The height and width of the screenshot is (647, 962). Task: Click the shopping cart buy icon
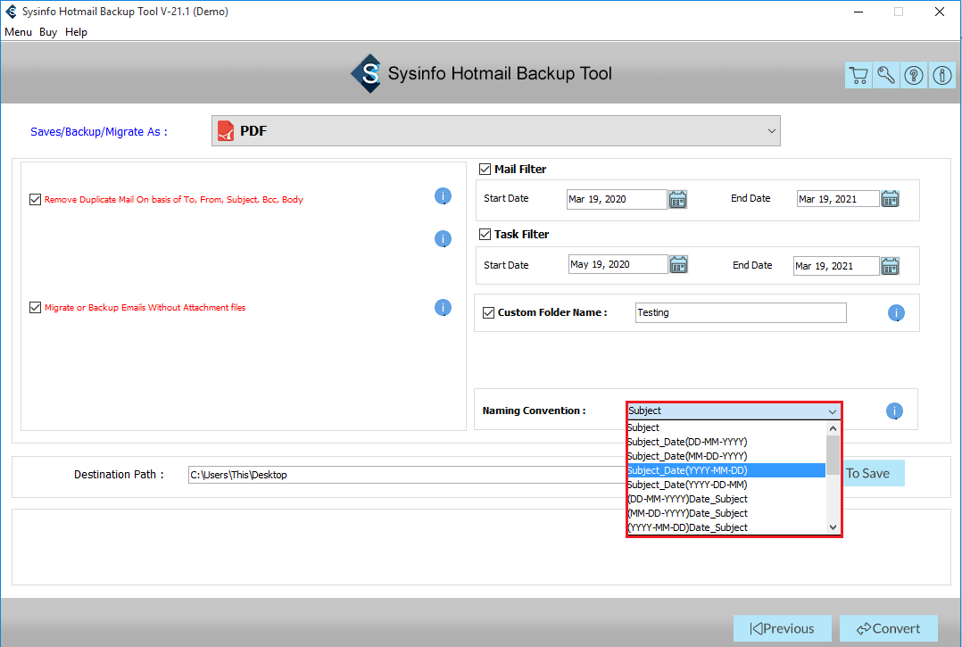pyautogui.click(x=858, y=75)
